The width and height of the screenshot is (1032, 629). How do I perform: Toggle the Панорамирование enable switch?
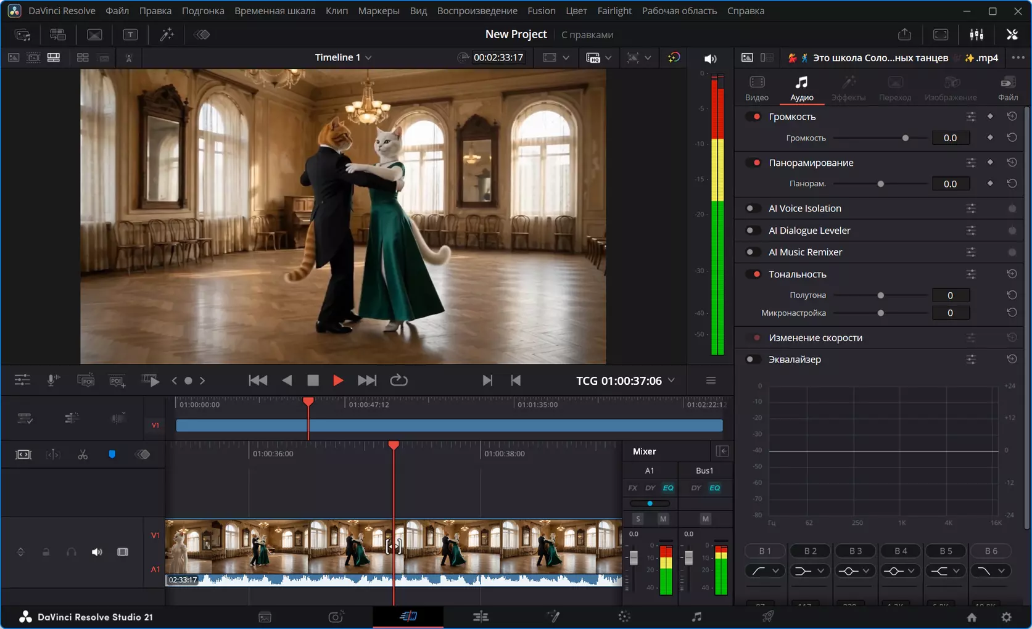(x=753, y=163)
